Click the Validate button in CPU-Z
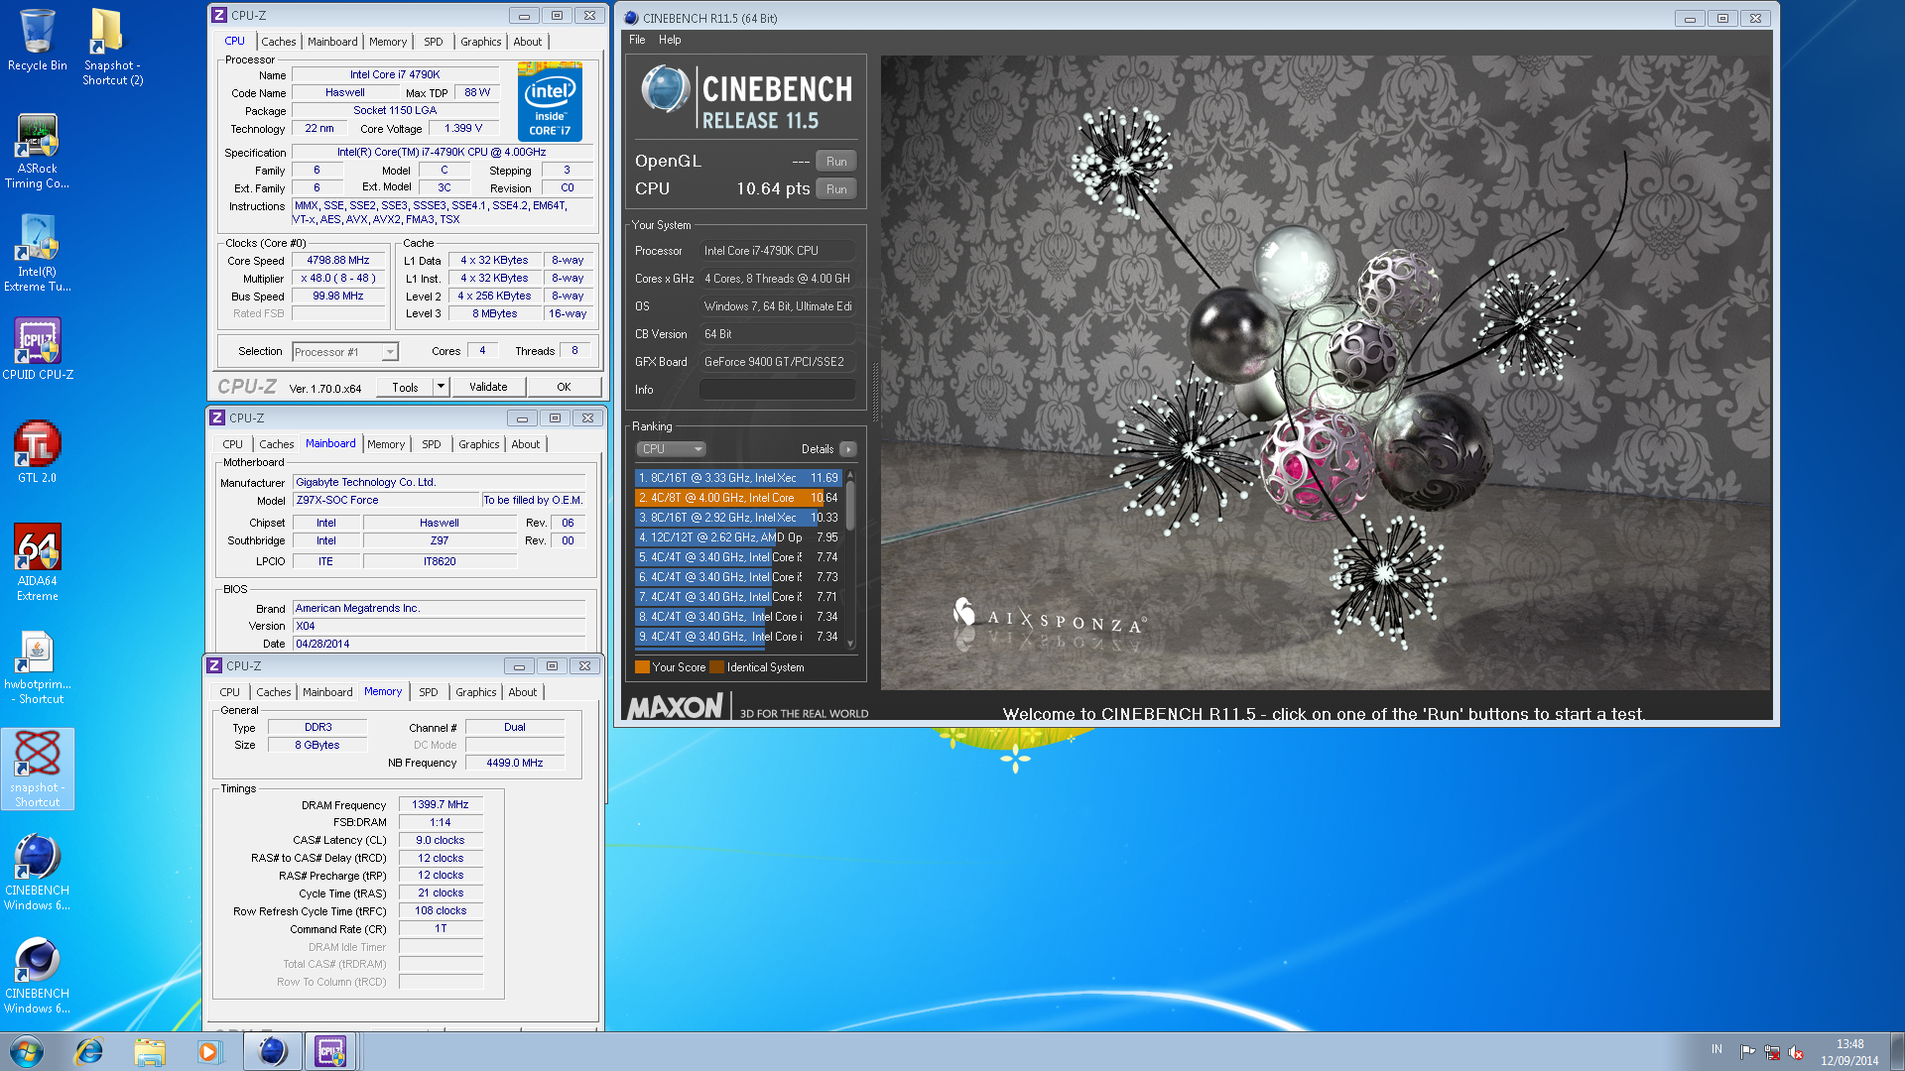 pos(488,387)
